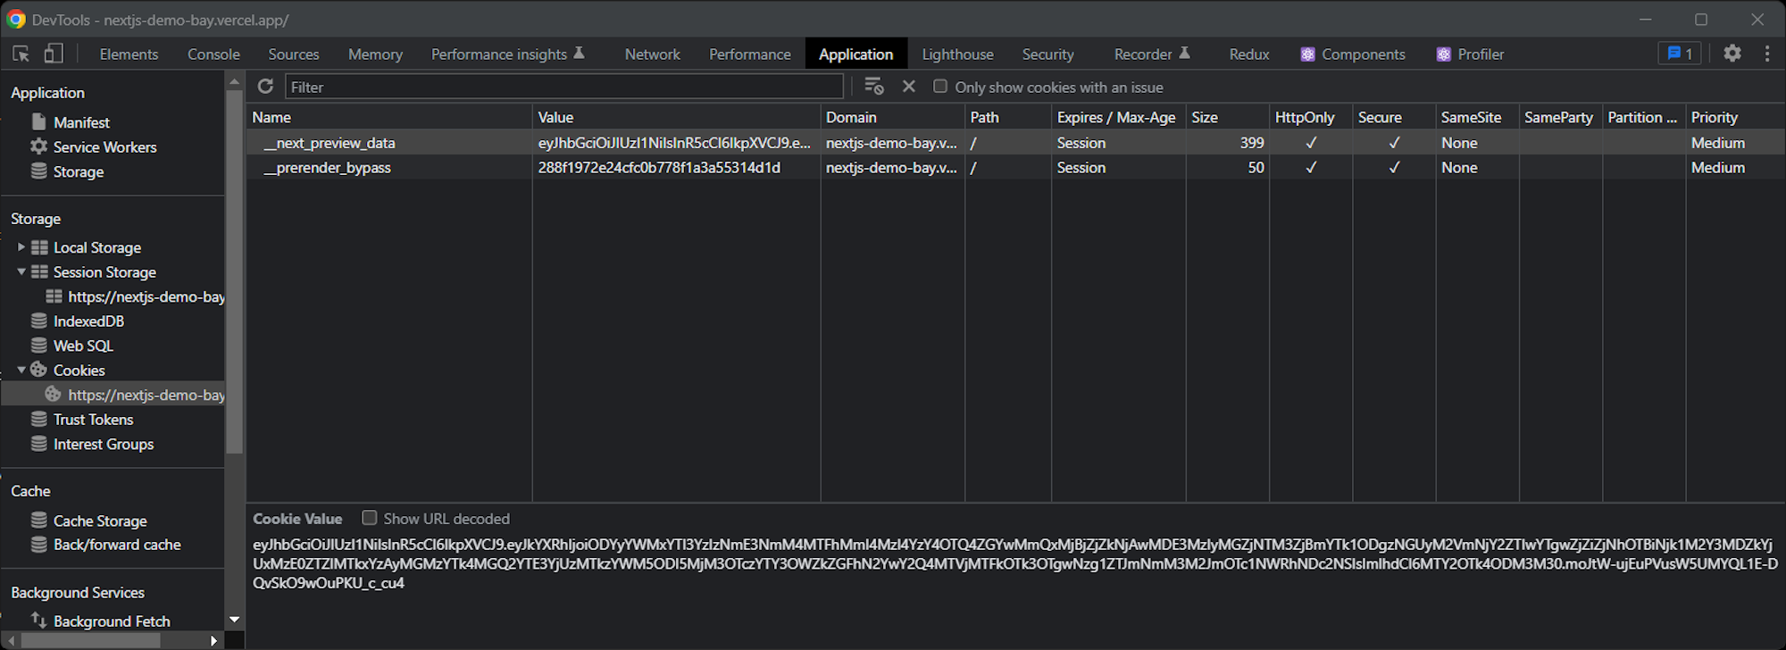Sort by Expires / Max-Age column
Image resolution: width=1786 pixels, height=650 pixels.
[x=1118, y=117]
